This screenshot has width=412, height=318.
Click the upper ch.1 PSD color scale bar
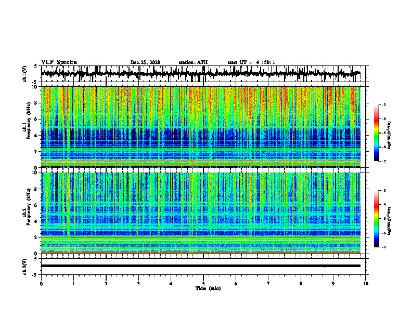376,133
